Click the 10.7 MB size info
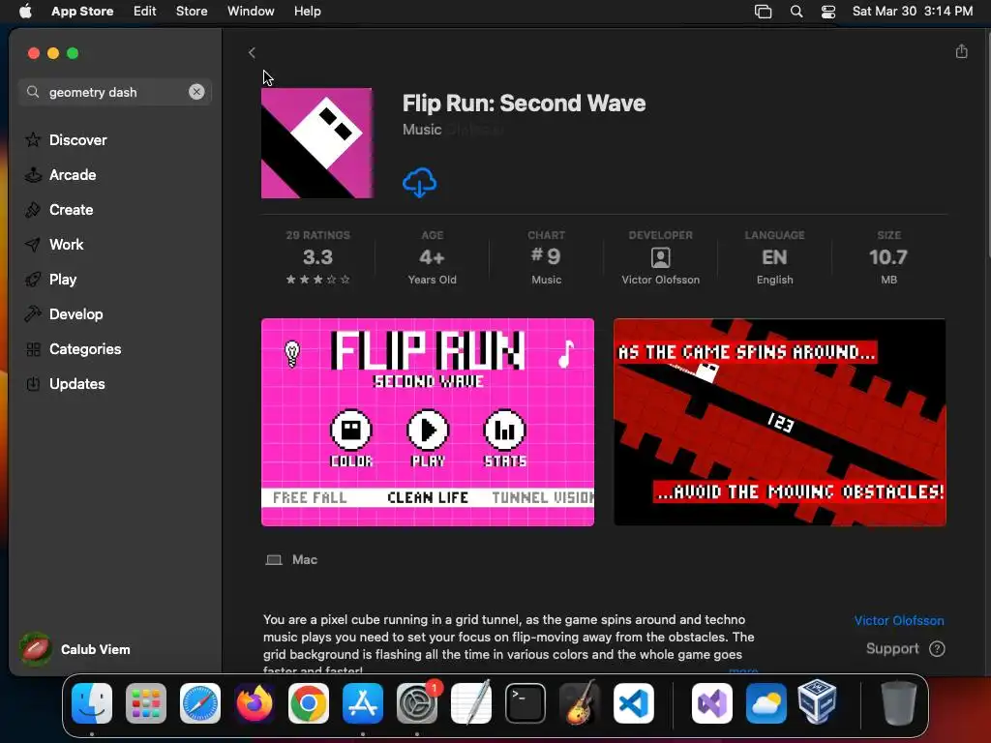This screenshot has height=743, width=991. point(888,257)
